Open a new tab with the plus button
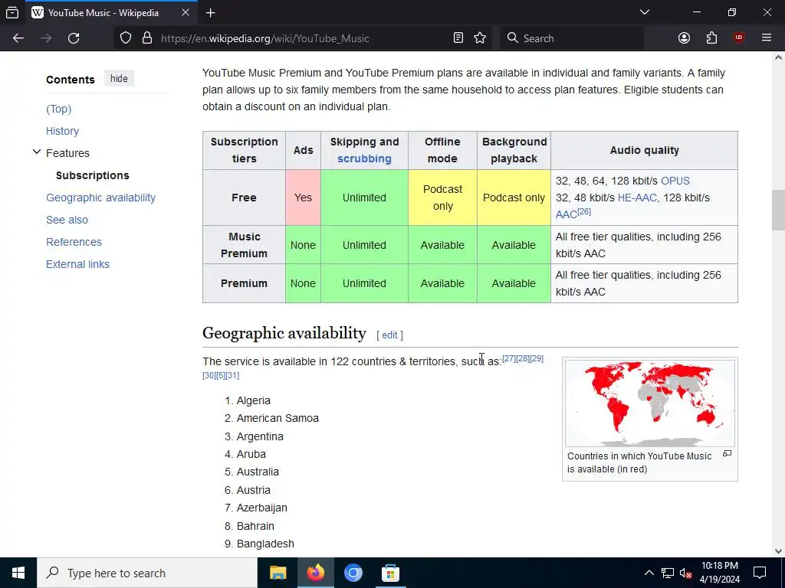Viewport: 785px width, 588px height. [x=211, y=12]
